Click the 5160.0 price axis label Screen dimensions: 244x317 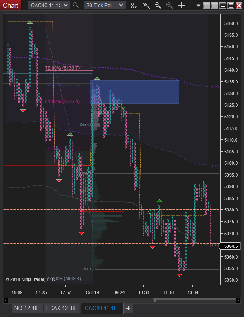[x=231, y=23]
